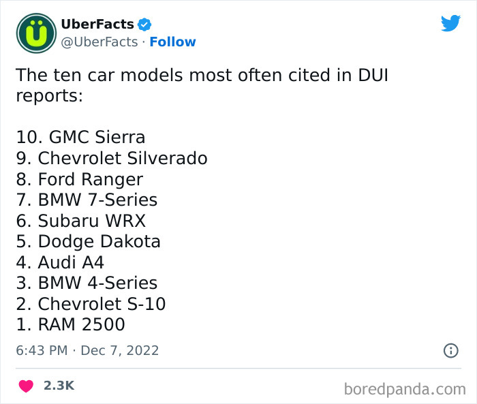Select the '9. Chevrolet Silverado' entry
Screen dimensions: 477x404
pyautogui.click(x=111, y=159)
